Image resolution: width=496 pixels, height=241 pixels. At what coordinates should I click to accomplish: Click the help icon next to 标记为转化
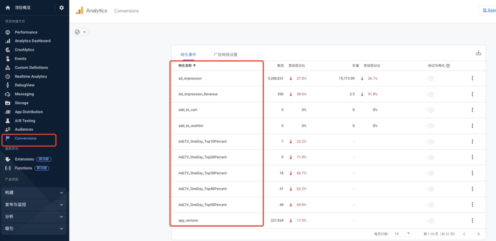448,66
